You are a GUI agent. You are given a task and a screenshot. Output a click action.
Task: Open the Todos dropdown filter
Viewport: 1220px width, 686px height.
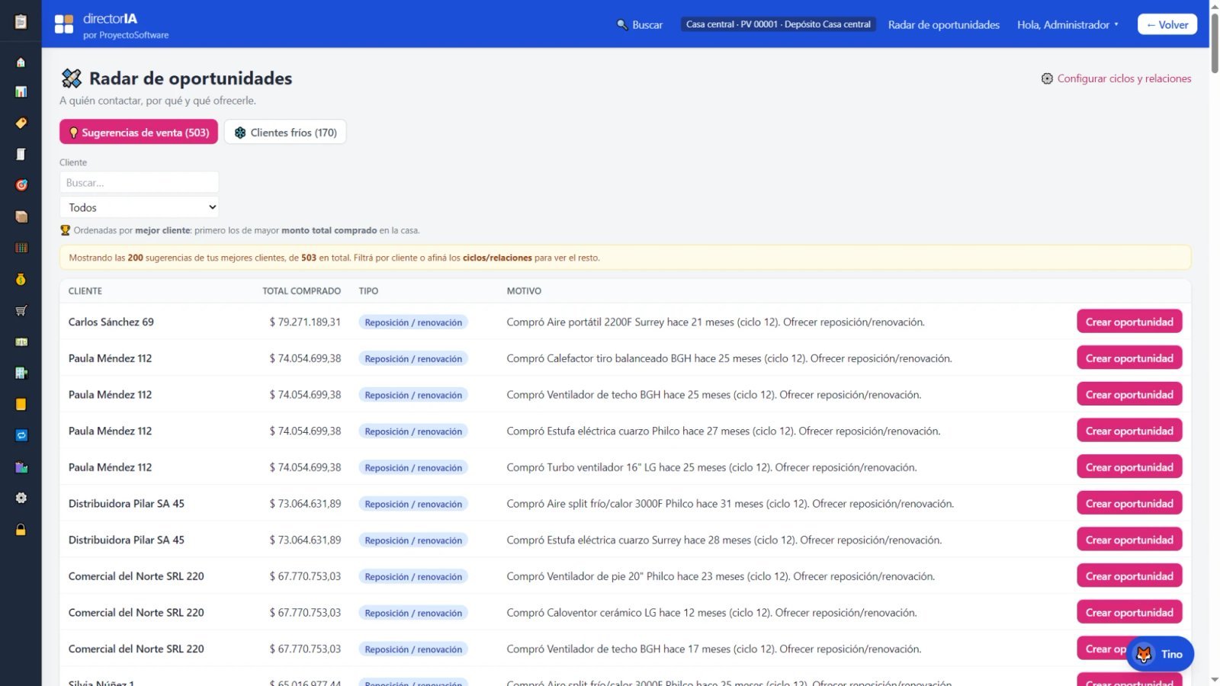(139, 207)
